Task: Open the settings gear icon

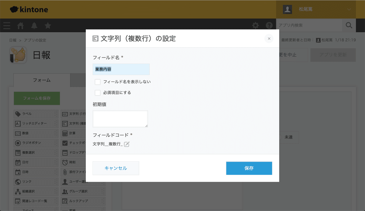Action: [x=255, y=26]
